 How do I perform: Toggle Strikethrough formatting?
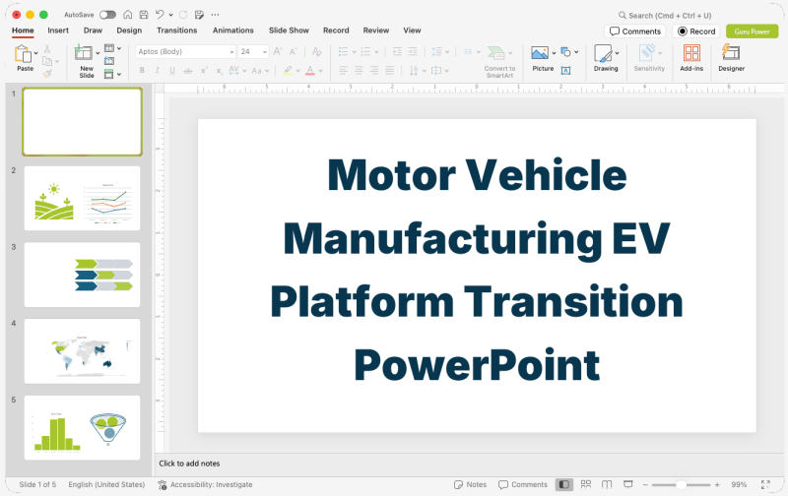click(188, 71)
